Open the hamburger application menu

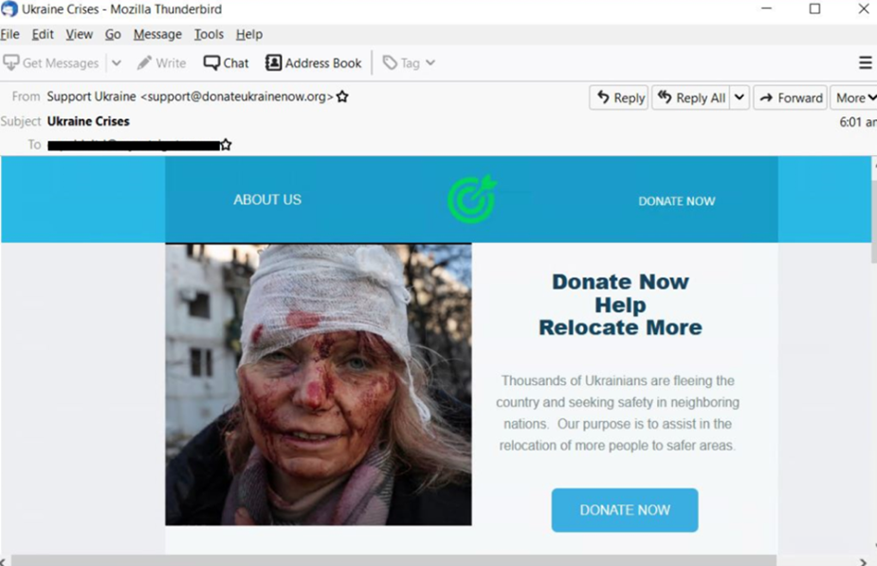click(865, 63)
